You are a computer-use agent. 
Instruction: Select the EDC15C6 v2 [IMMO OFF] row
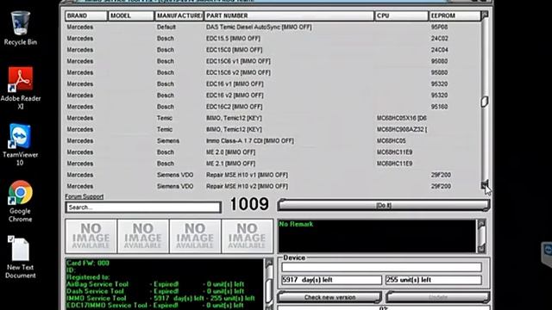point(273,72)
